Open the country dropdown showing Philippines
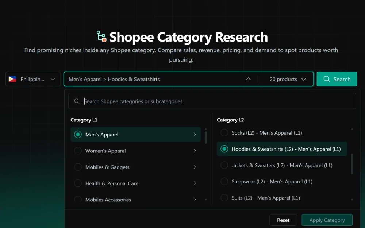Viewport: 365px width, 228px height. pyautogui.click(x=33, y=79)
